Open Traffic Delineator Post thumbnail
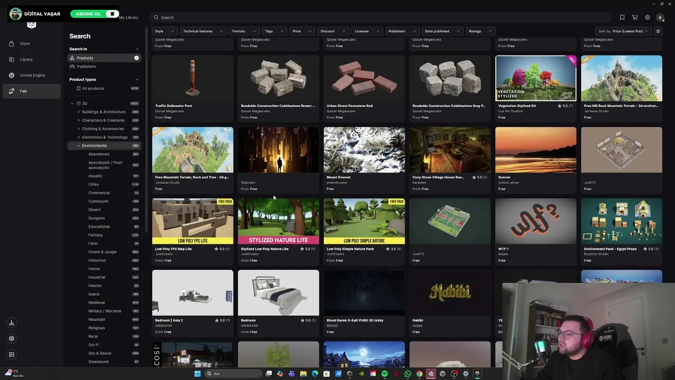The height and width of the screenshot is (380, 675). click(x=192, y=78)
